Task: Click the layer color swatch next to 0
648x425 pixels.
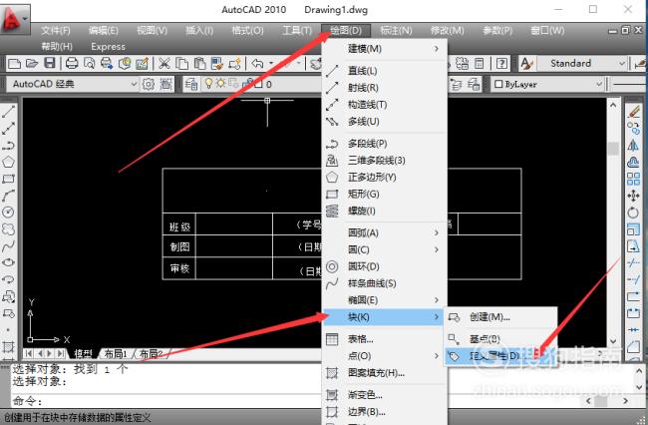Action: (x=259, y=85)
